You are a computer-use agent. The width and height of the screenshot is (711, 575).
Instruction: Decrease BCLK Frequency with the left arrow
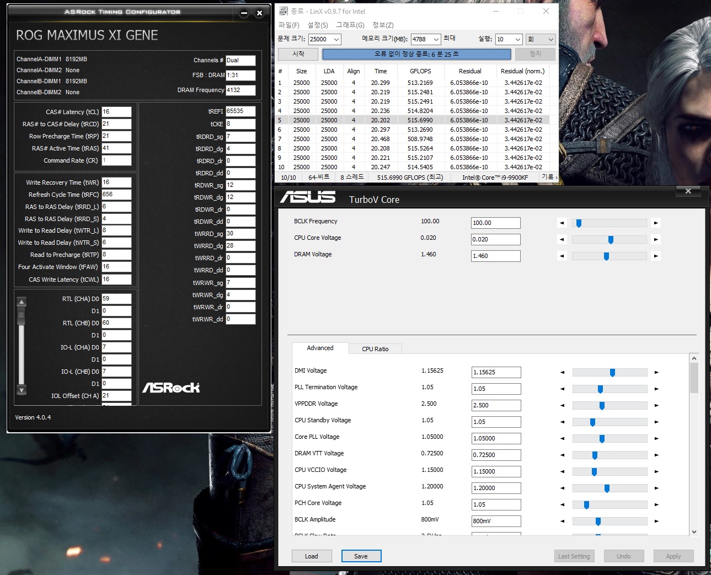point(562,223)
